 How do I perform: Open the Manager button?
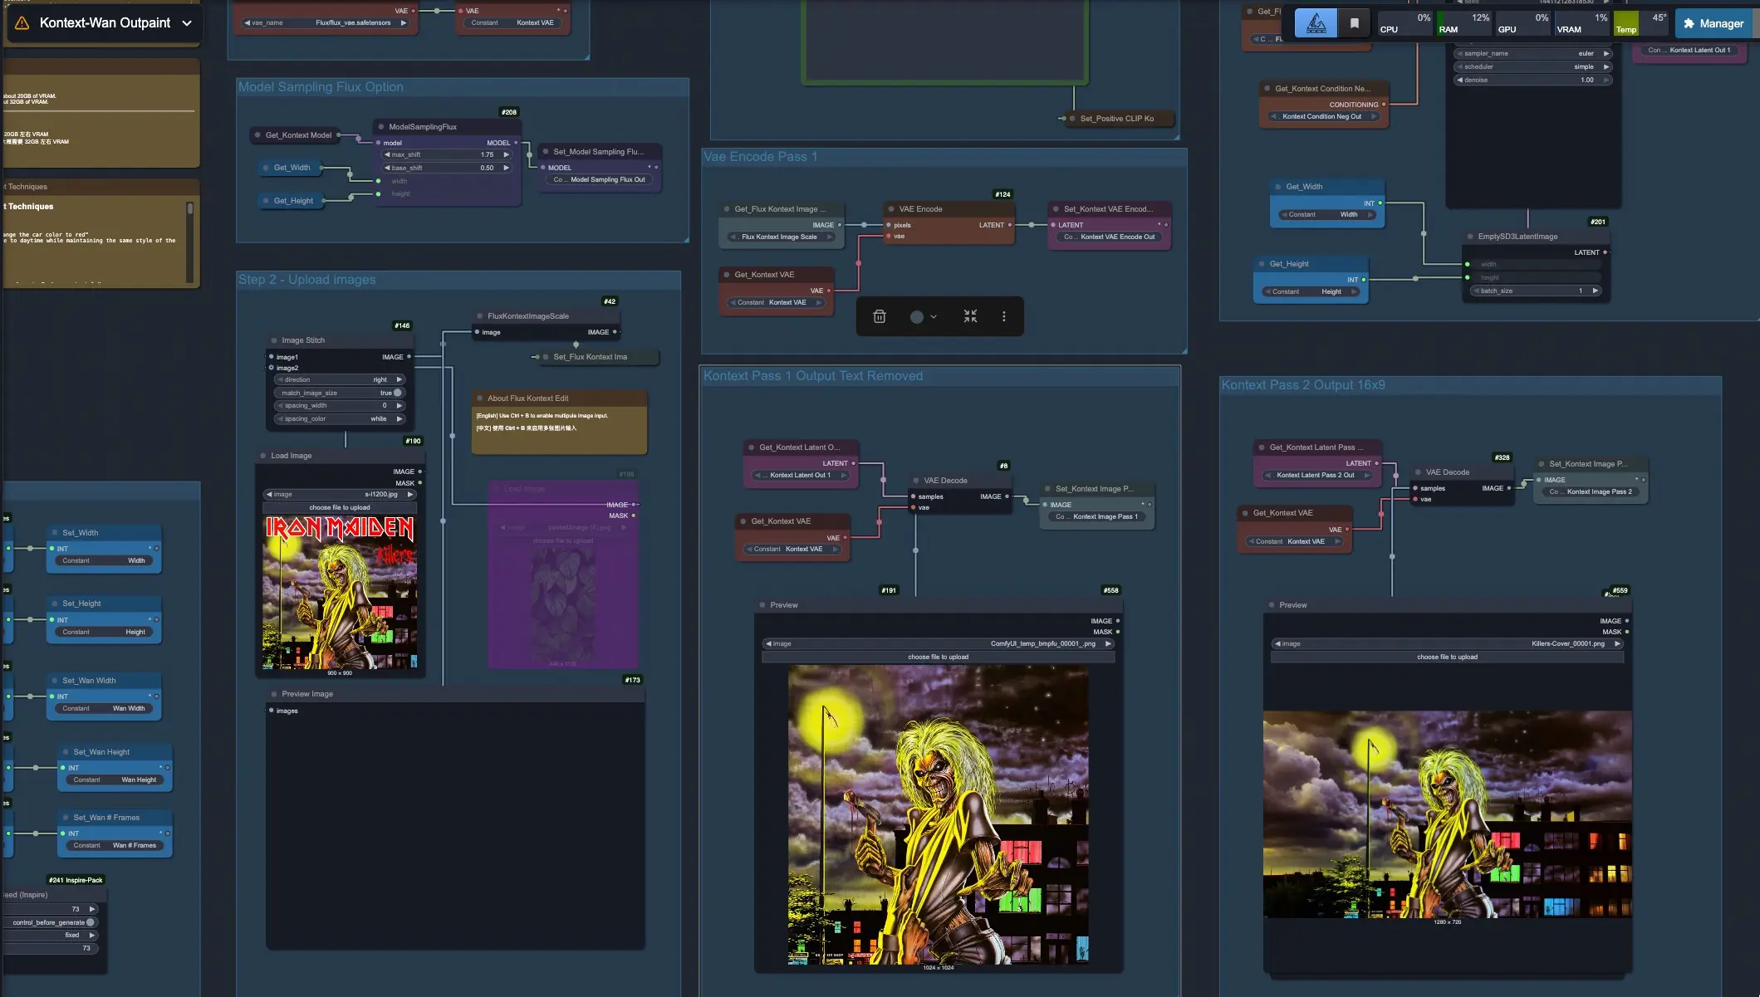click(1713, 23)
